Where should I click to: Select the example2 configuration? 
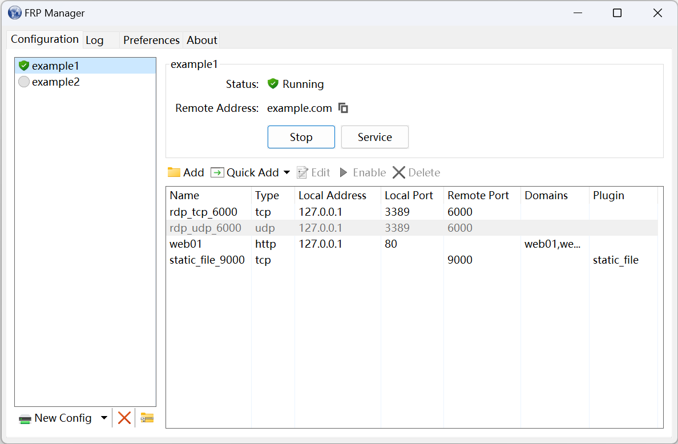[x=56, y=82]
